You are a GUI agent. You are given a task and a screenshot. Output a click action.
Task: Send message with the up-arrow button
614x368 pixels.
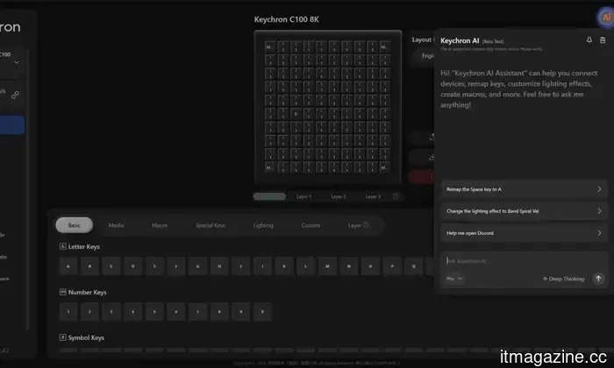598,279
